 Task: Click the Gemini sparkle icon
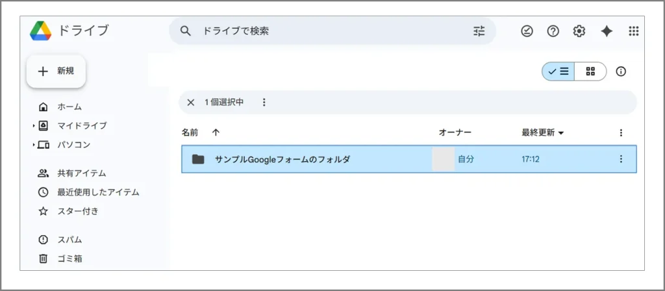(607, 31)
